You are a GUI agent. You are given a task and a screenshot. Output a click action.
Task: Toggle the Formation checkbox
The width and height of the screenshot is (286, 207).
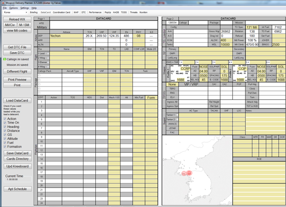[5, 147]
